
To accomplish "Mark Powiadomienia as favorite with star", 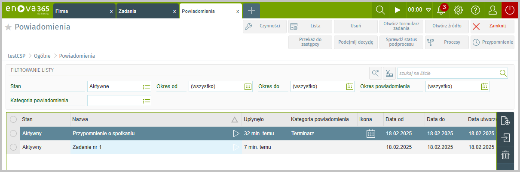I will tap(8, 27).
